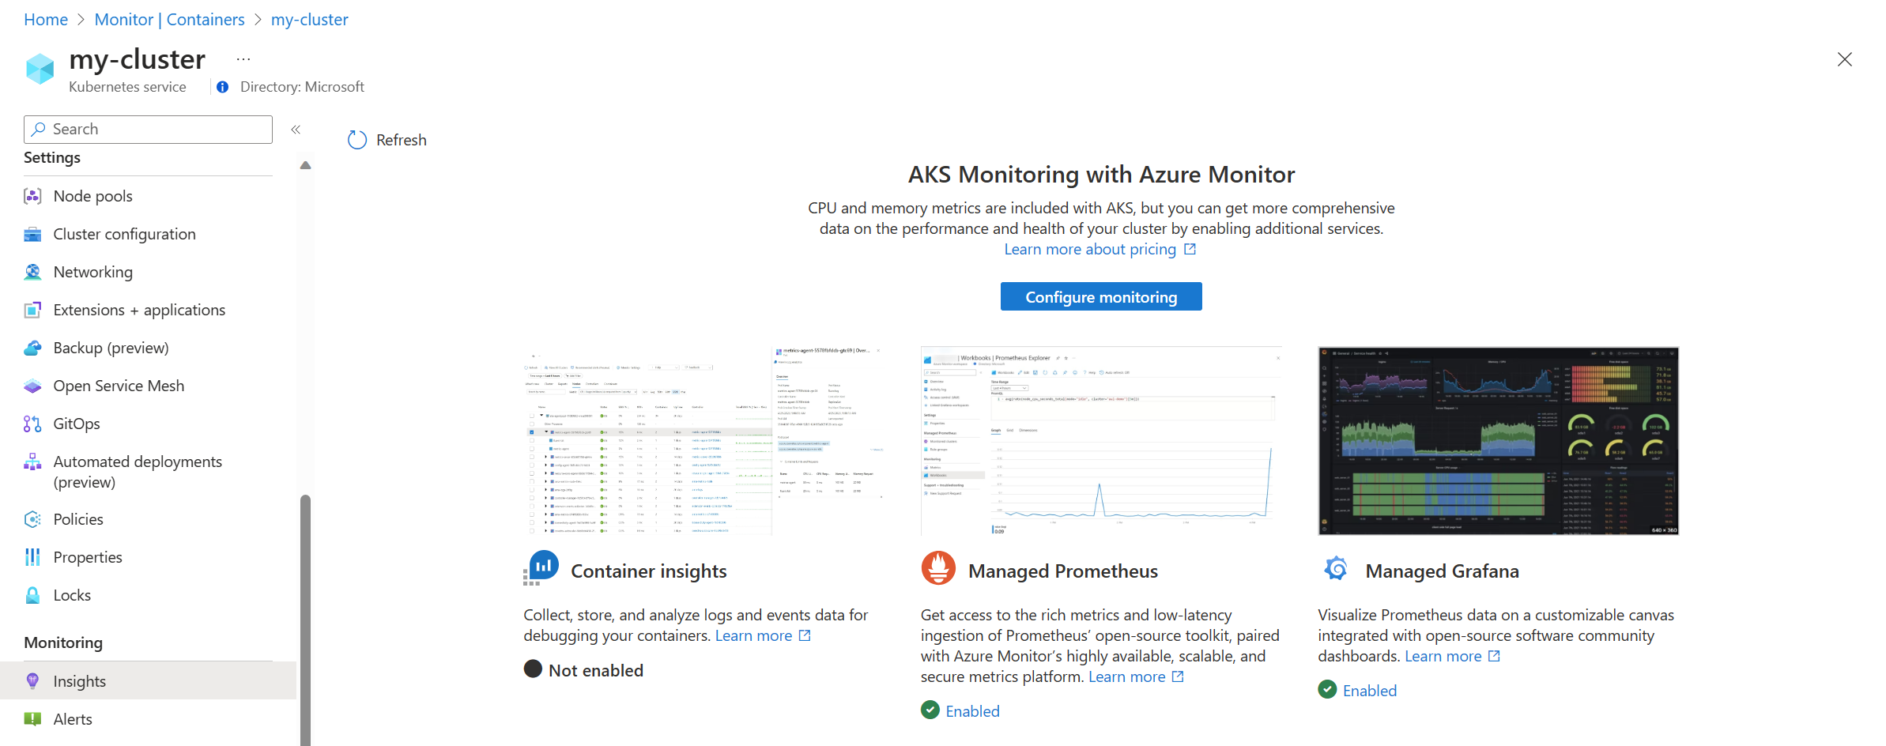Click the Networking sidebar icon
The height and width of the screenshot is (746, 1886).
coord(32,272)
